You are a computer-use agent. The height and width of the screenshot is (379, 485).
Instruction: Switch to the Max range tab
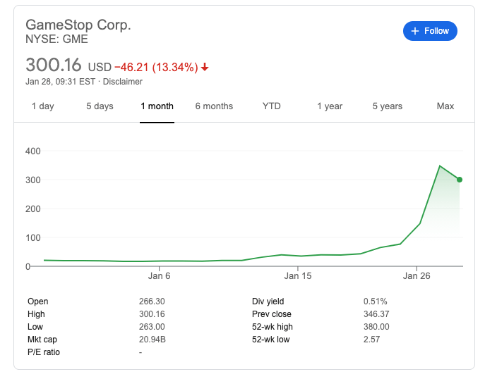pyautogui.click(x=445, y=106)
